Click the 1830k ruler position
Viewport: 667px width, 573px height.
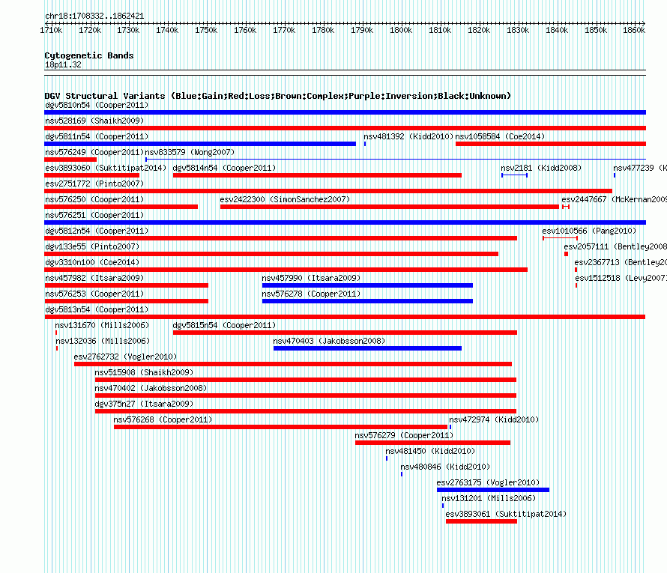click(518, 30)
